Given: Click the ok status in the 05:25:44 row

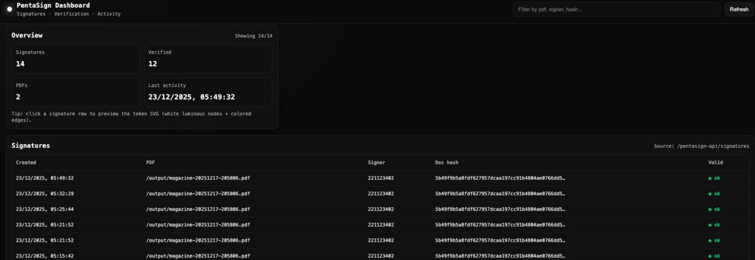Looking at the screenshot, I should click(714, 209).
